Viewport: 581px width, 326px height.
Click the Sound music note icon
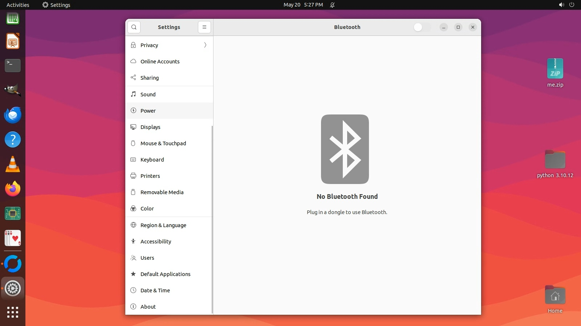click(133, 94)
